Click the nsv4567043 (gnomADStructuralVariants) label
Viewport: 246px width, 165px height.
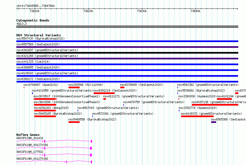(108, 108)
